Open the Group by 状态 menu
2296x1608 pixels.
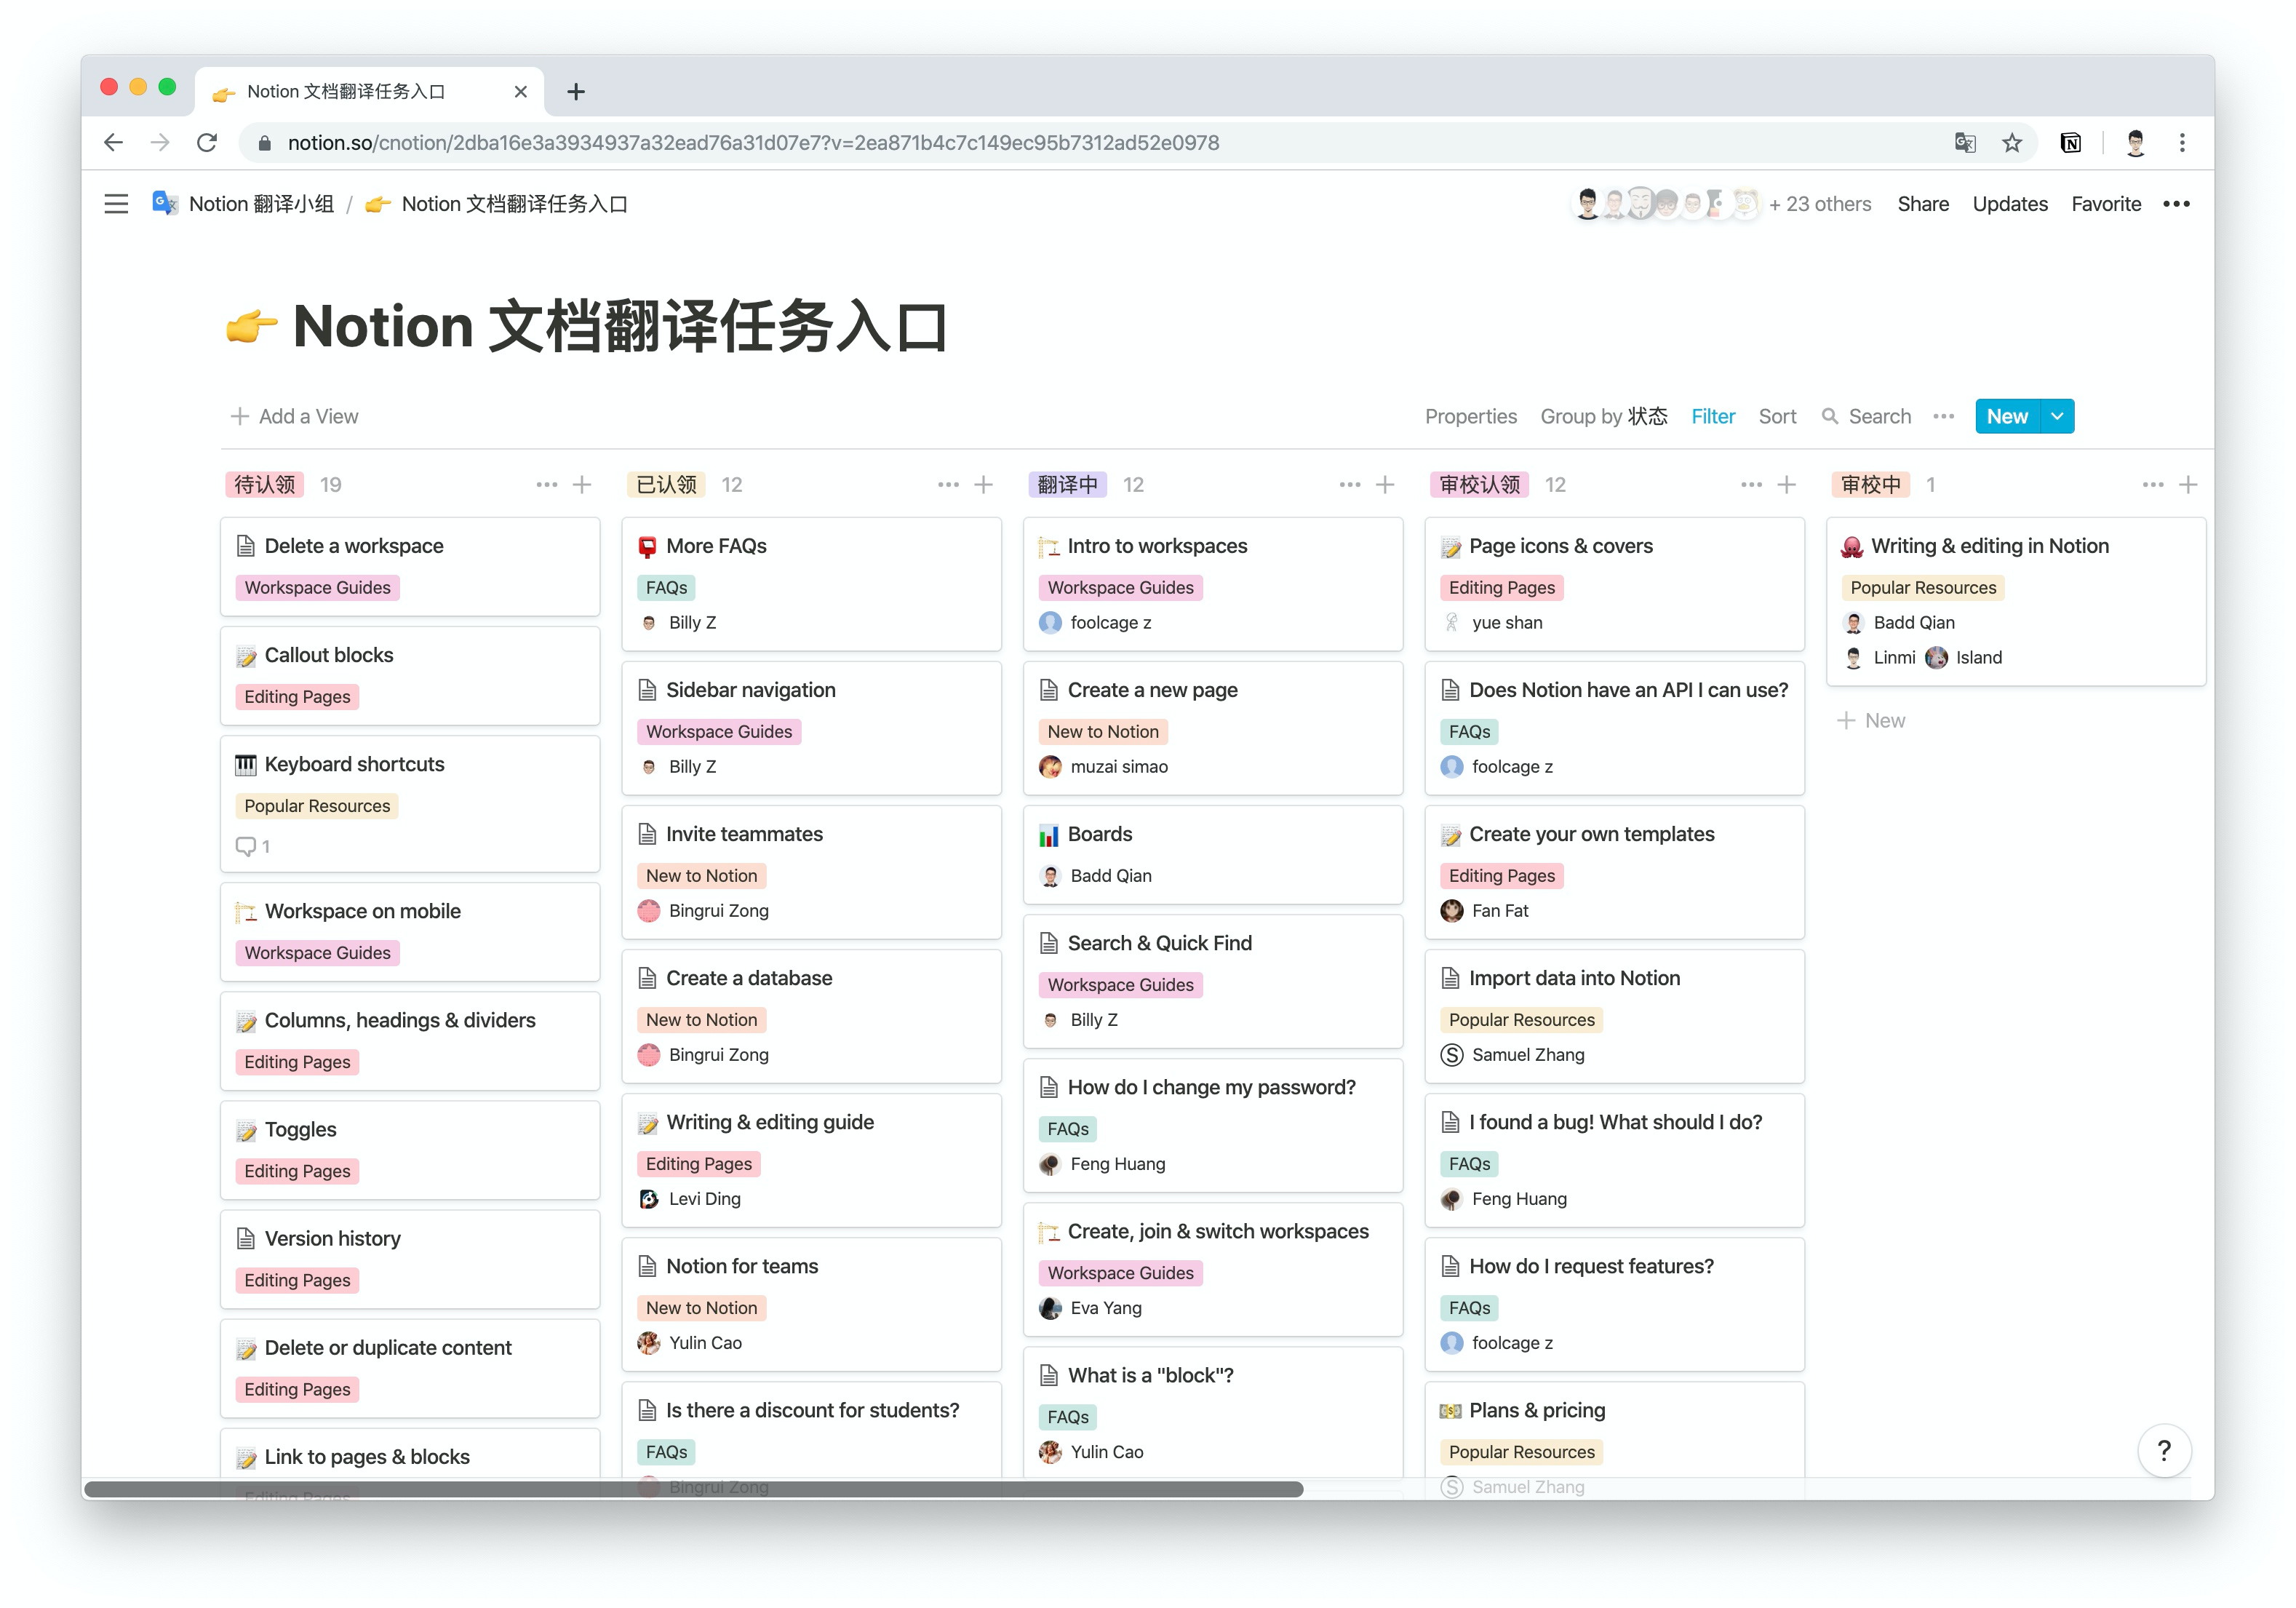click(1604, 416)
